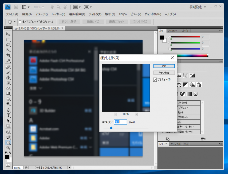Toggle Quick Mask mode button
228x174 pixels.
[x=8, y=165]
